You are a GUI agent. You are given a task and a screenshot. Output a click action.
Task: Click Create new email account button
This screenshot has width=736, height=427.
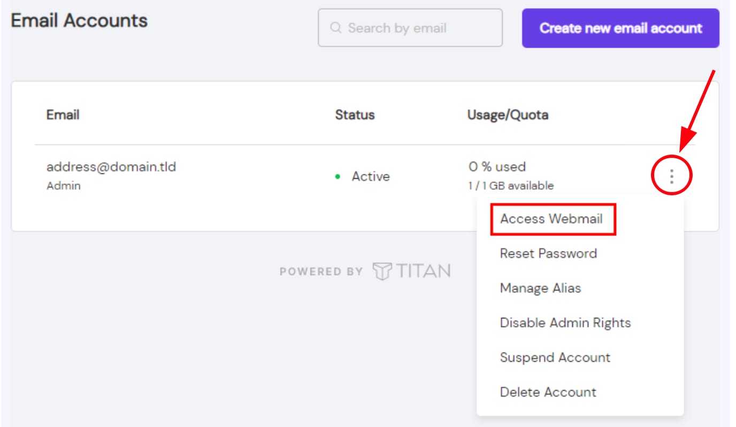(620, 28)
